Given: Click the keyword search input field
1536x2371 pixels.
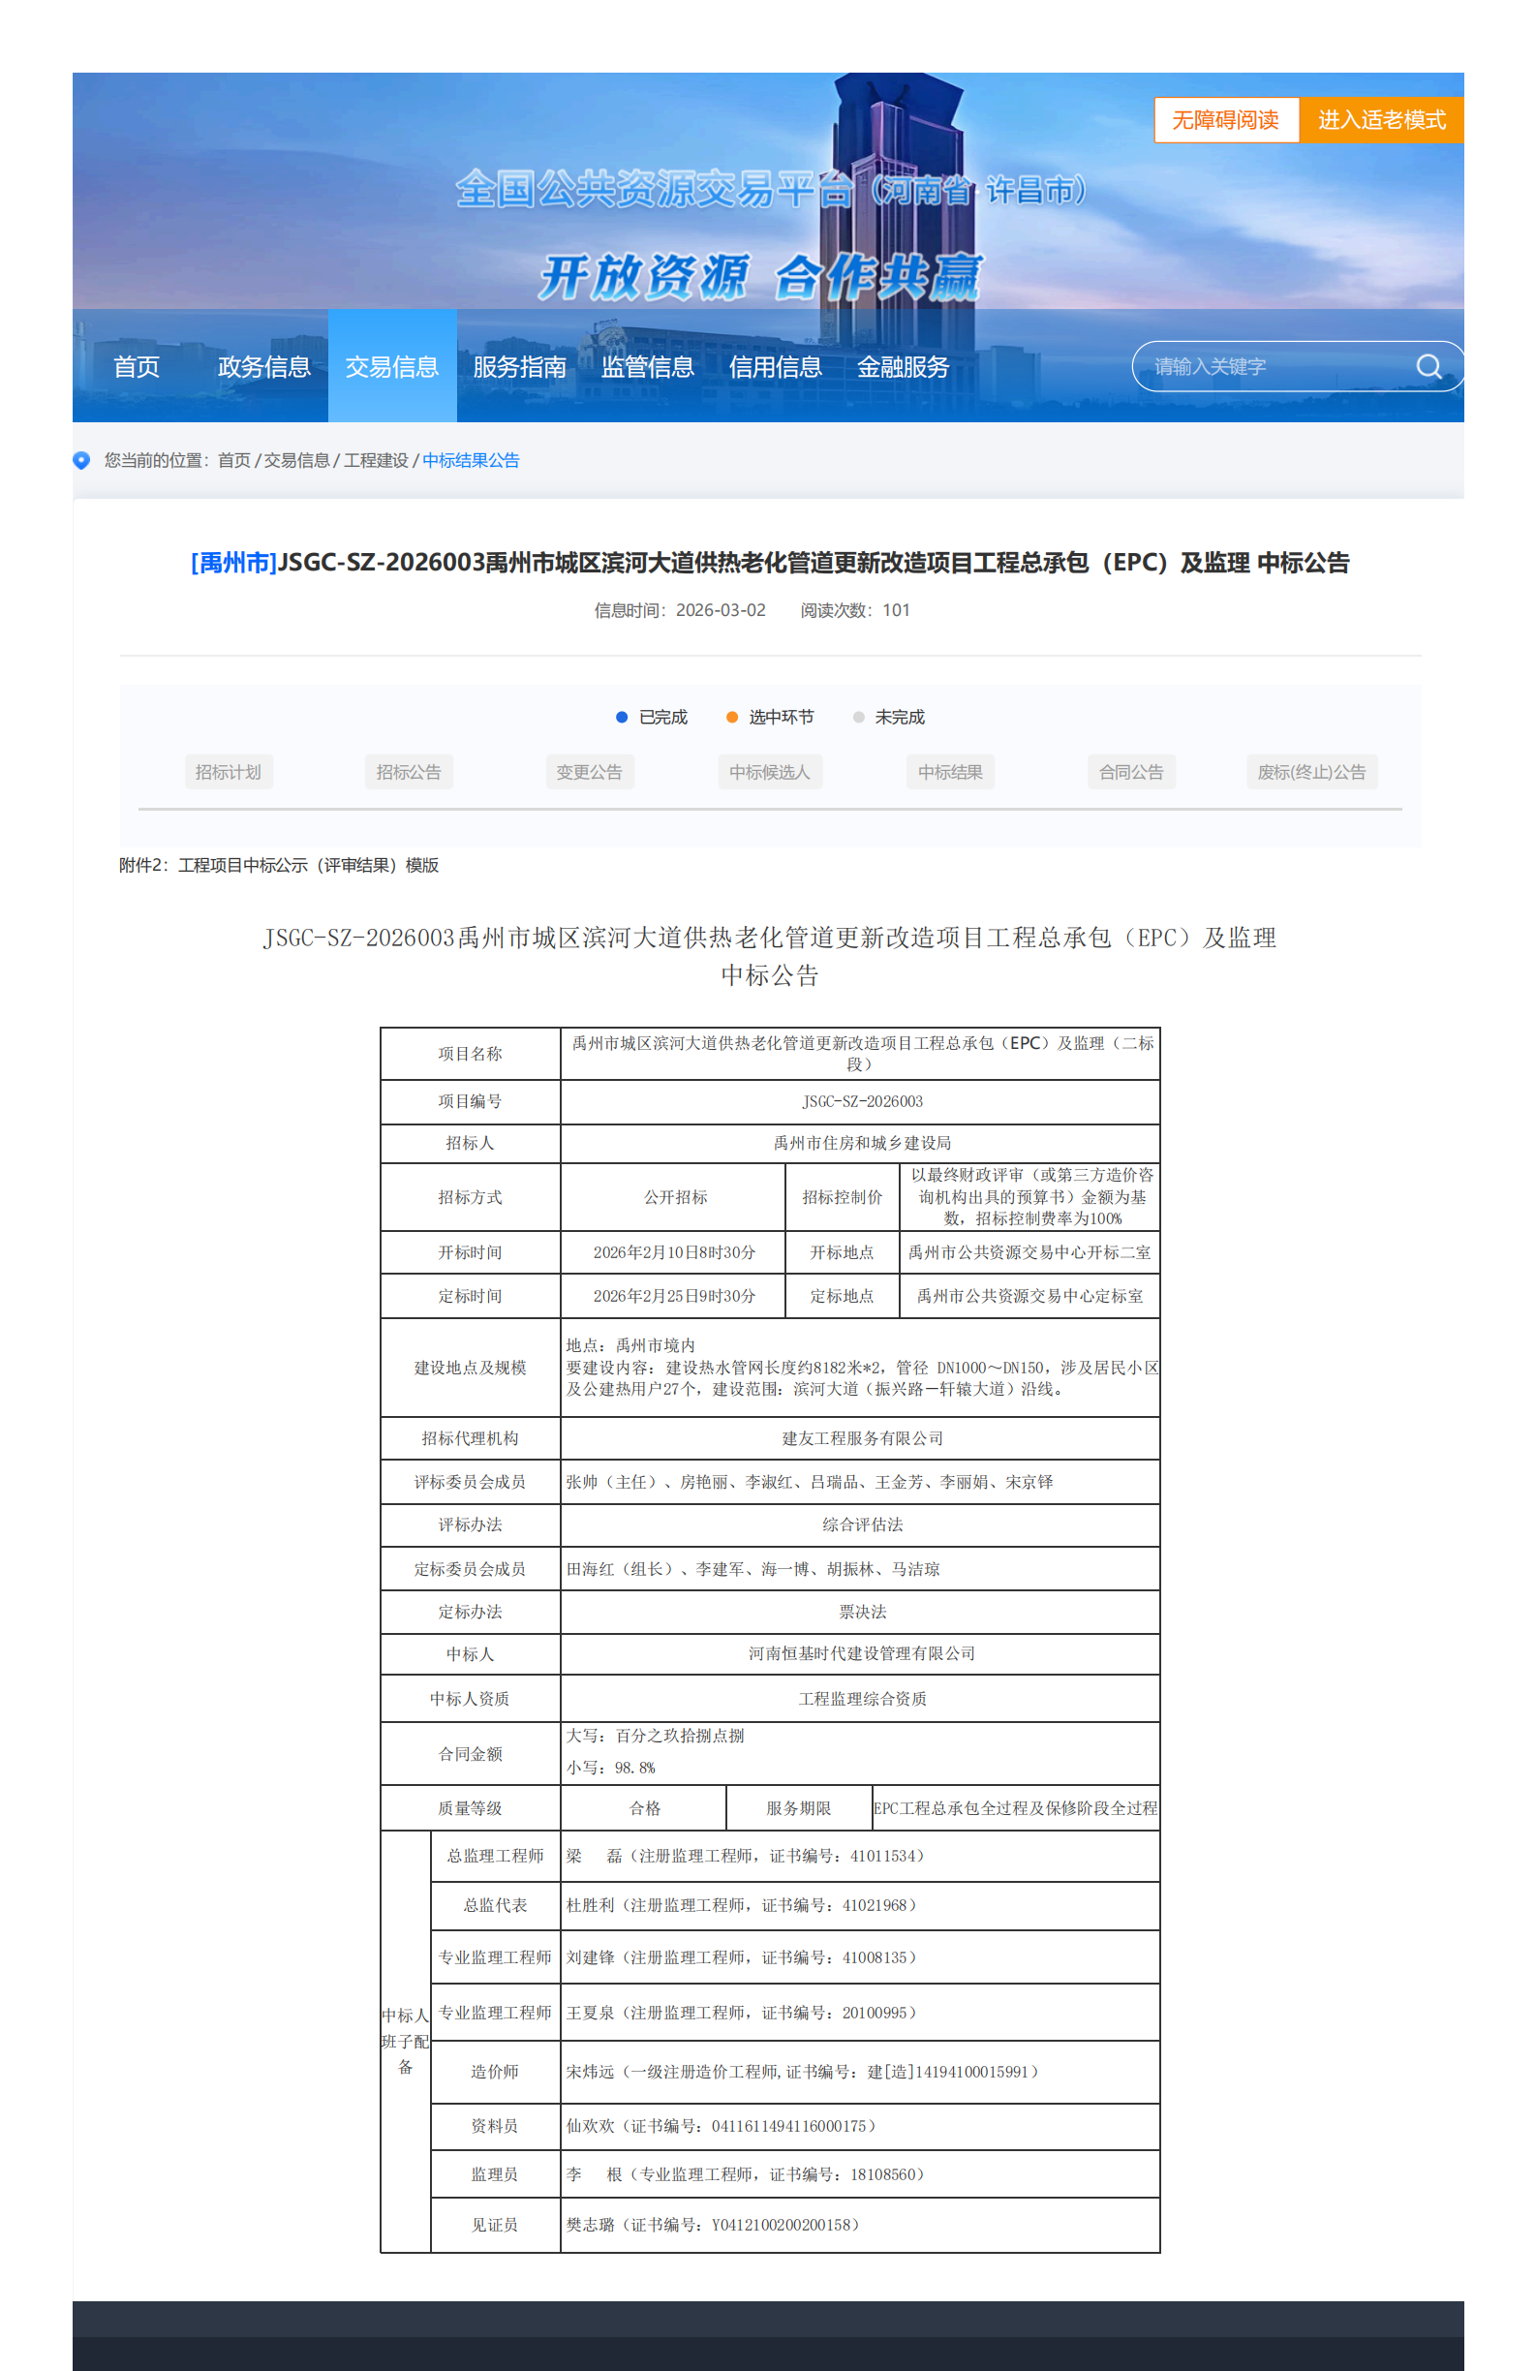Looking at the screenshot, I should 1275,367.
